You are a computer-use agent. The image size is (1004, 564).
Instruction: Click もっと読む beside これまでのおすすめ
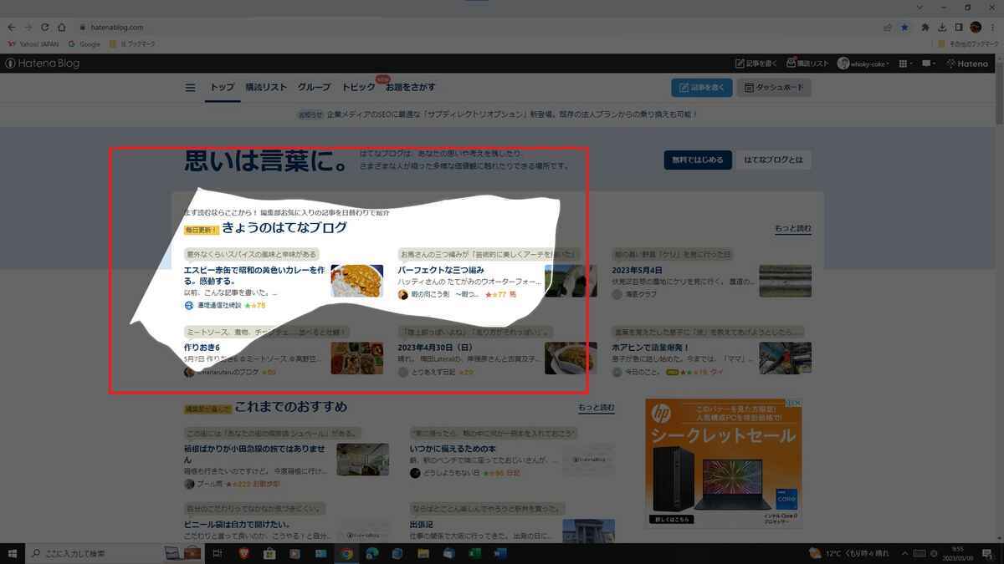click(x=597, y=408)
